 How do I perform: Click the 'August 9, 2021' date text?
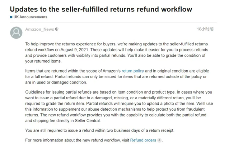pos(74,50)
